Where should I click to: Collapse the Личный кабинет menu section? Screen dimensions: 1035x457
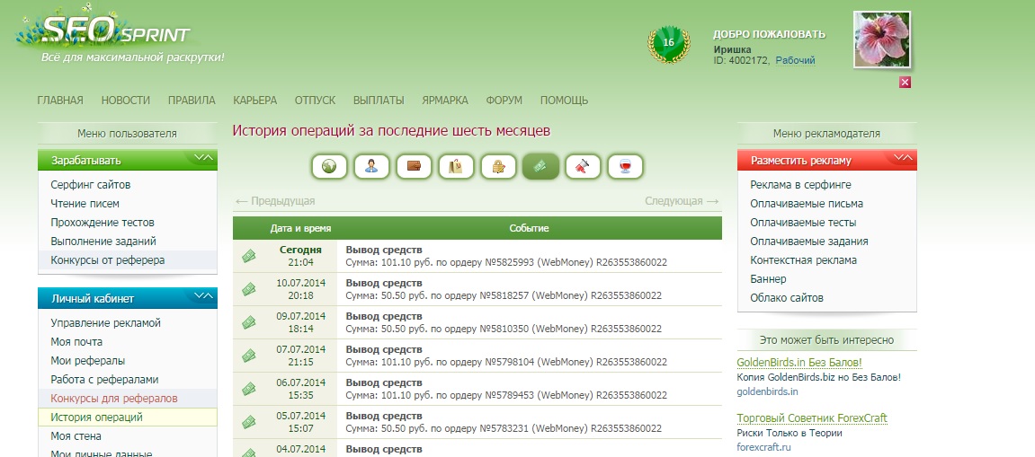203,296
